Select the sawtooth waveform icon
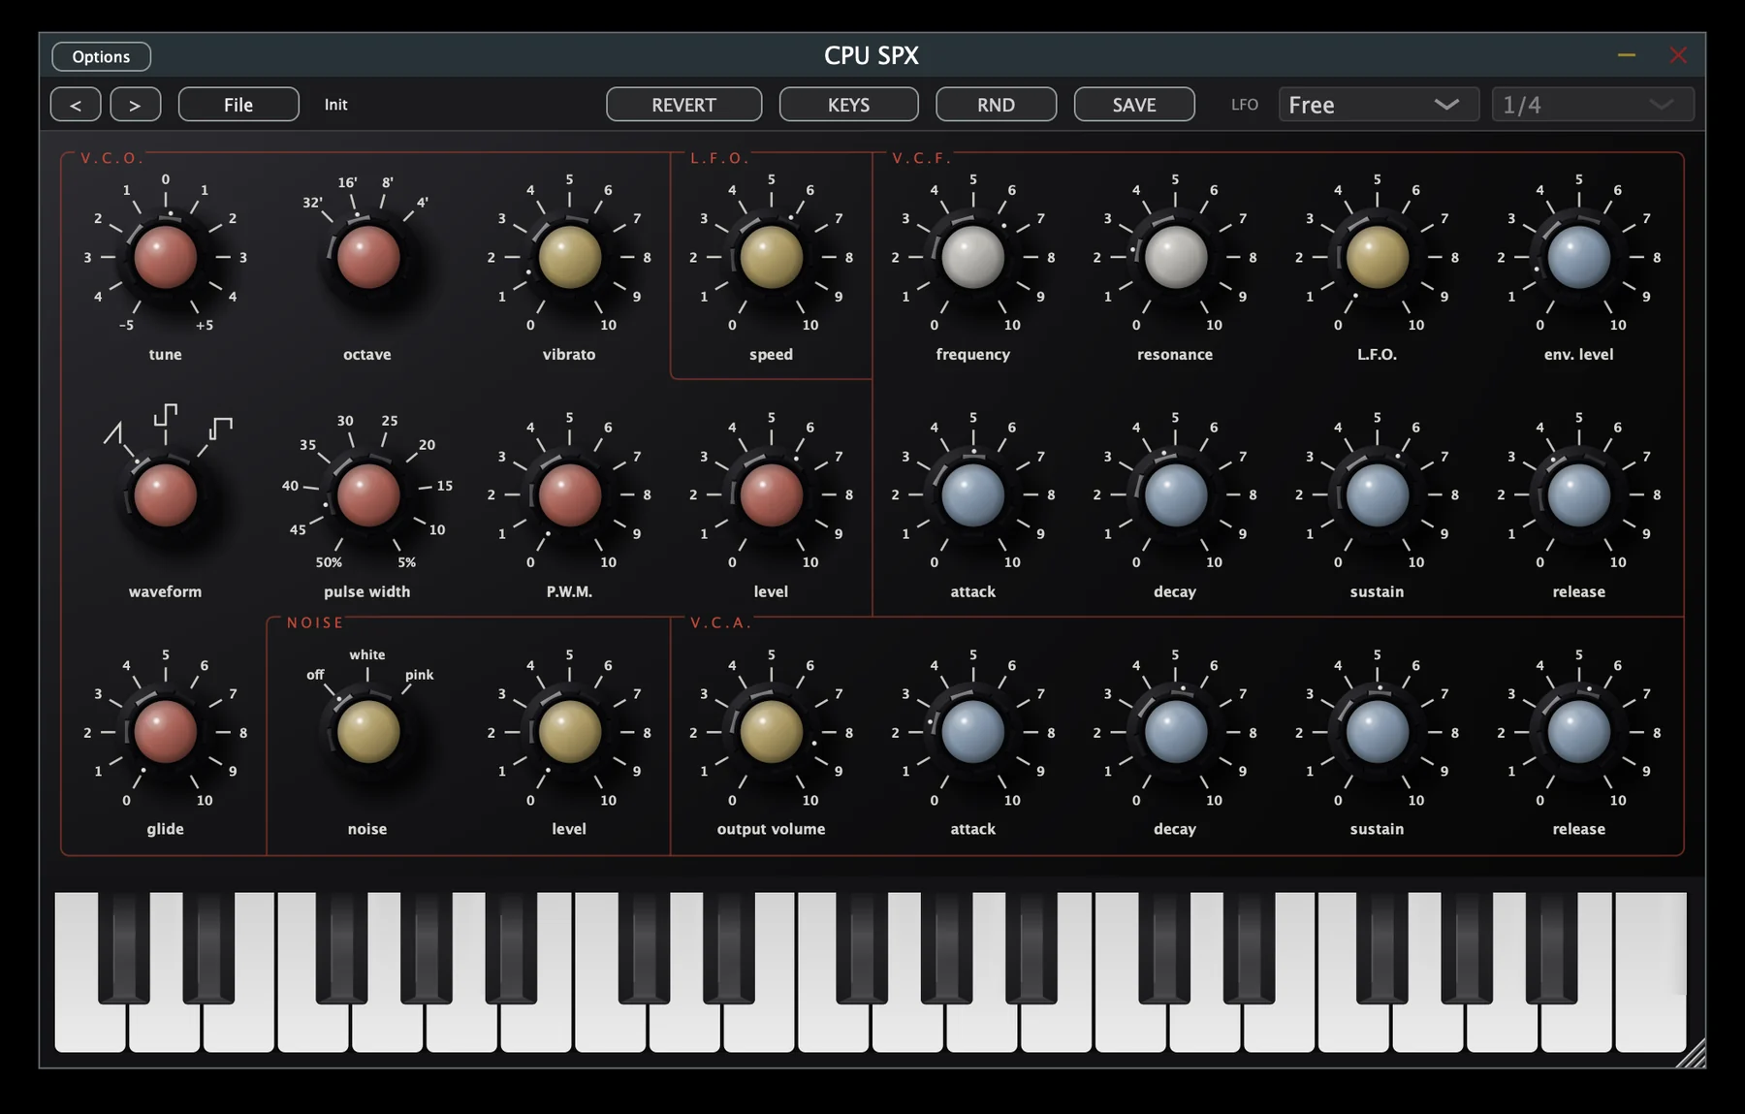The image size is (1745, 1114). (113, 432)
